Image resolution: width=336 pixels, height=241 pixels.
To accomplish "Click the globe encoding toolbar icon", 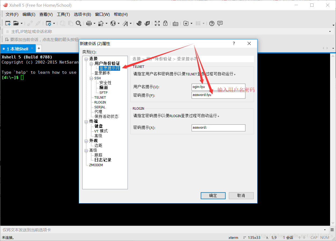I will click(113, 23).
